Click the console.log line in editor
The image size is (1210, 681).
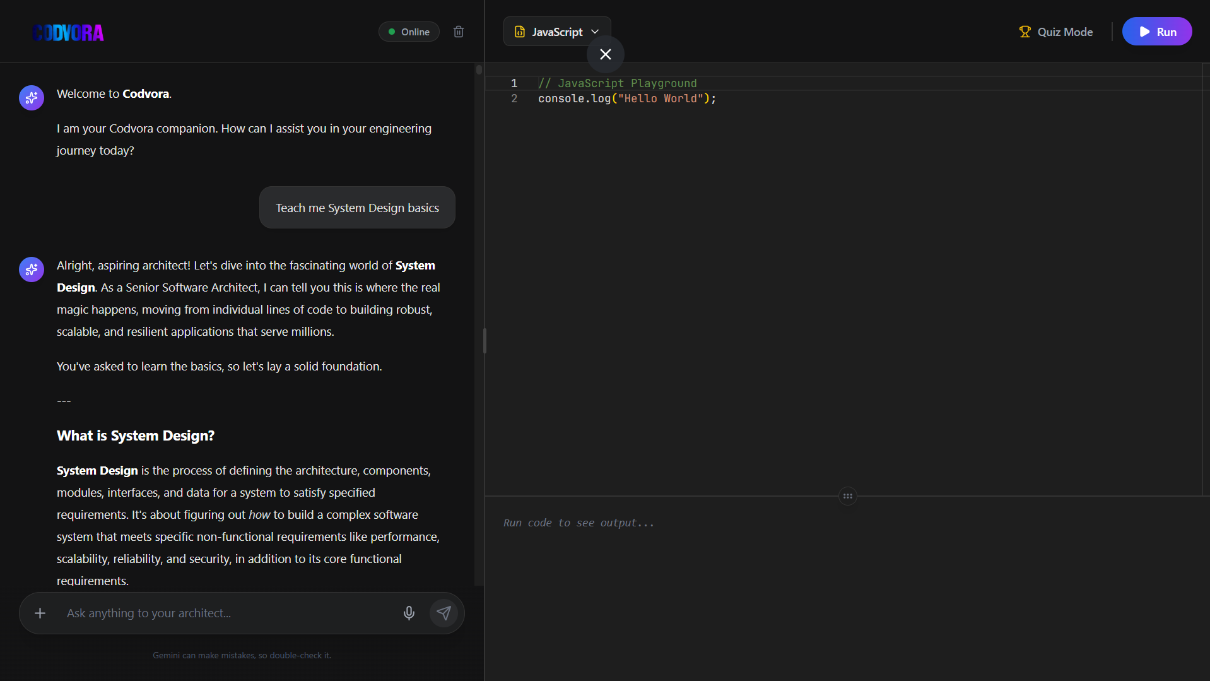[x=626, y=98]
